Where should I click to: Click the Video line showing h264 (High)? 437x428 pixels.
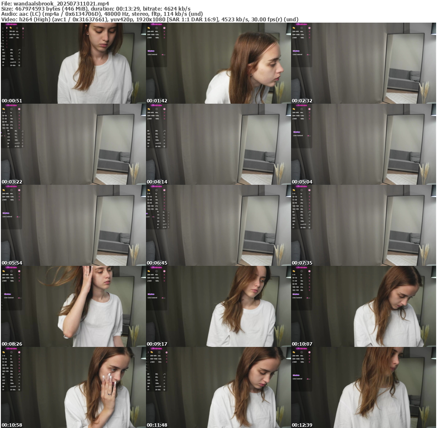(150, 20)
